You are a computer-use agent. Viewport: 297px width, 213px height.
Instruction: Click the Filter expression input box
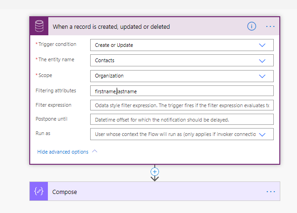(x=181, y=105)
